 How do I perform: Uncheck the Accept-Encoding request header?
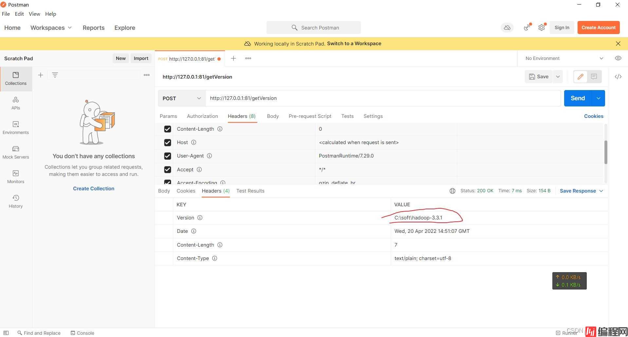click(x=168, y=182)
